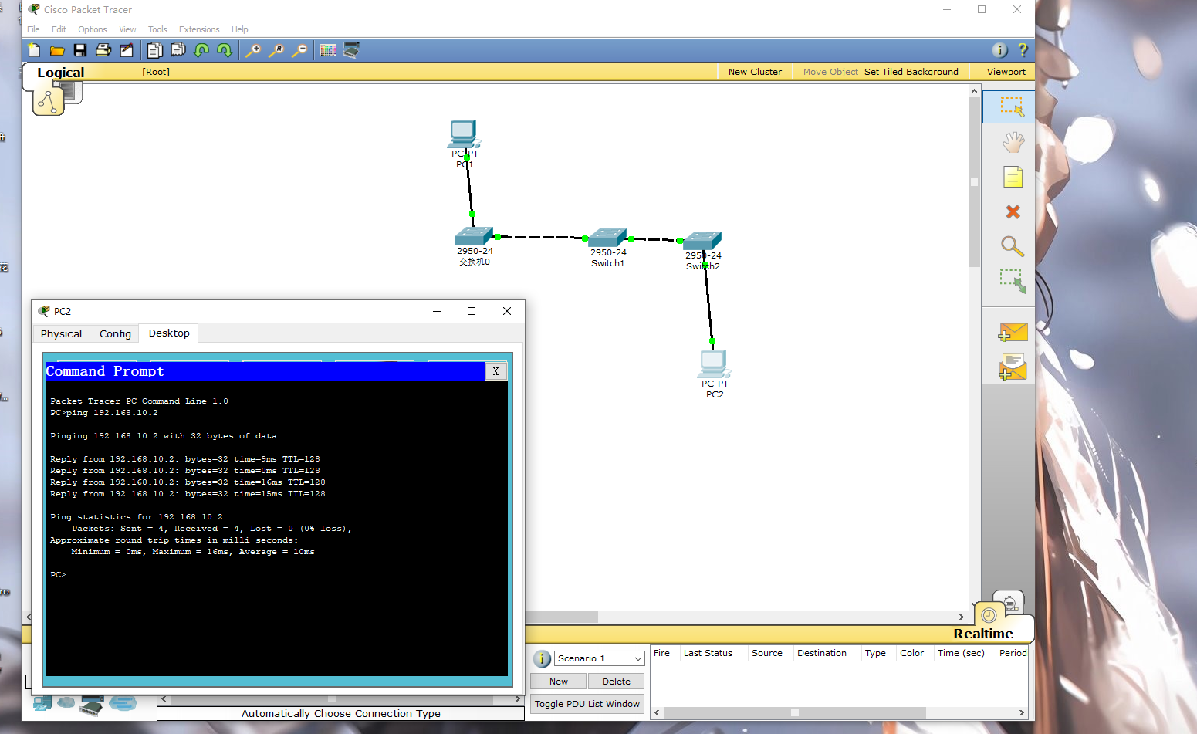Select the Add Complex PDU envelope tool
1197x734 pixels.
(x=1013, y=367)
